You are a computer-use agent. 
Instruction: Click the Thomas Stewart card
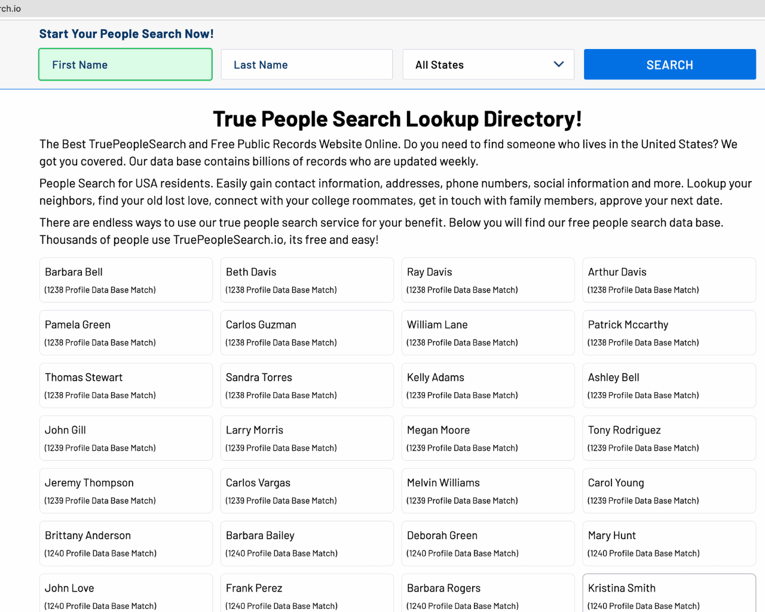(126, 385)
